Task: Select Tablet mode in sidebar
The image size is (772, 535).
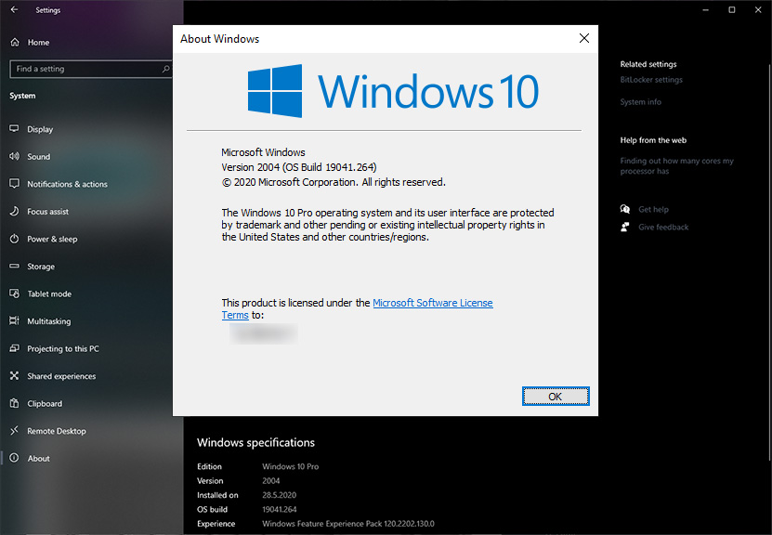Action: pyautogui.click(x=49, y=294)
